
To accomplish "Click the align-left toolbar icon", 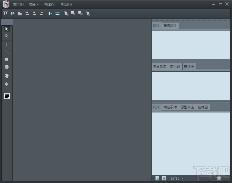I will coord(27,13).
